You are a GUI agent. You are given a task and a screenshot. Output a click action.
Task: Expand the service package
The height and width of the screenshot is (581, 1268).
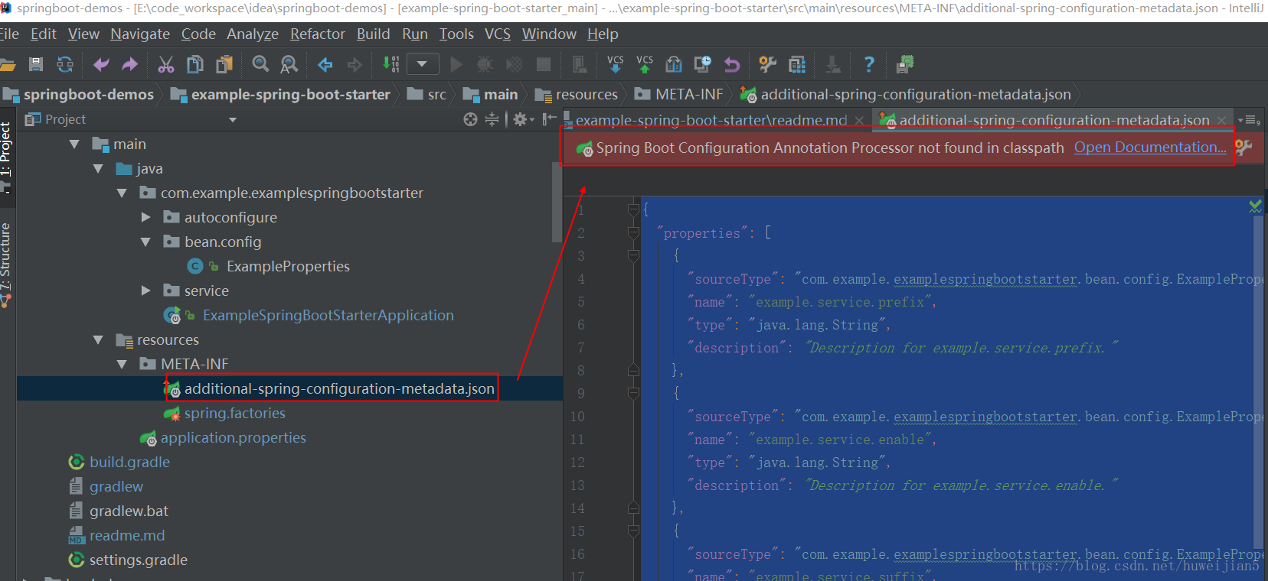pyautogui.click(x=145, y=291)
